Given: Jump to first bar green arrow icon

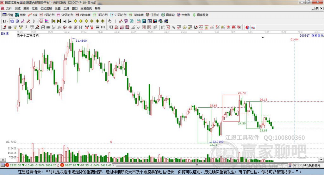Looking at the screenshot, I should tap(53, 21).
